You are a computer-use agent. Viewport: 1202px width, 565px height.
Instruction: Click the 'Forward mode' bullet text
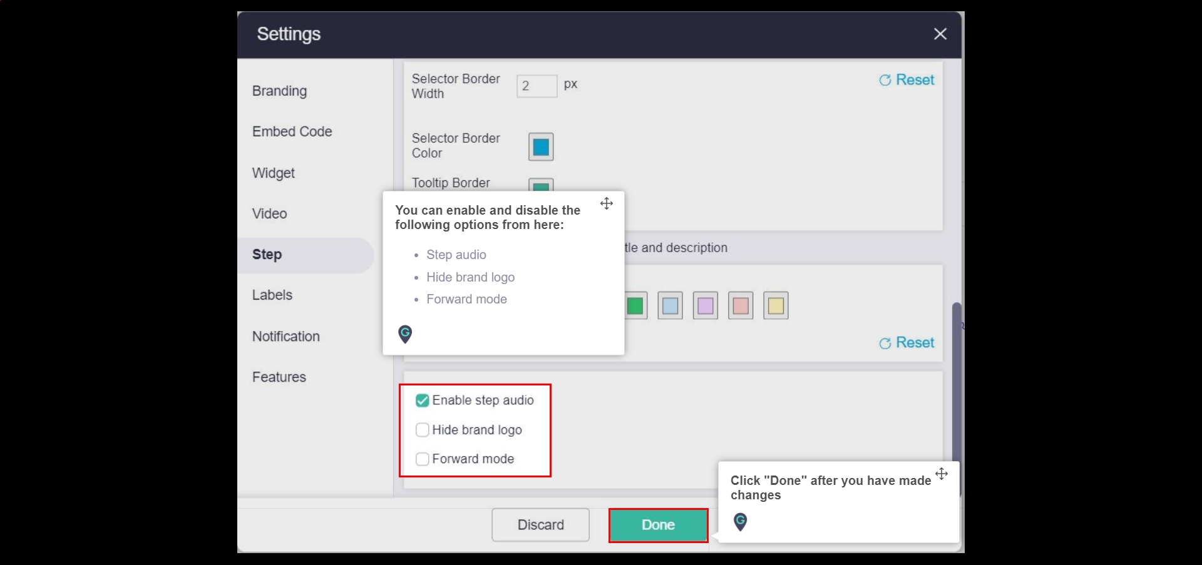466,299
